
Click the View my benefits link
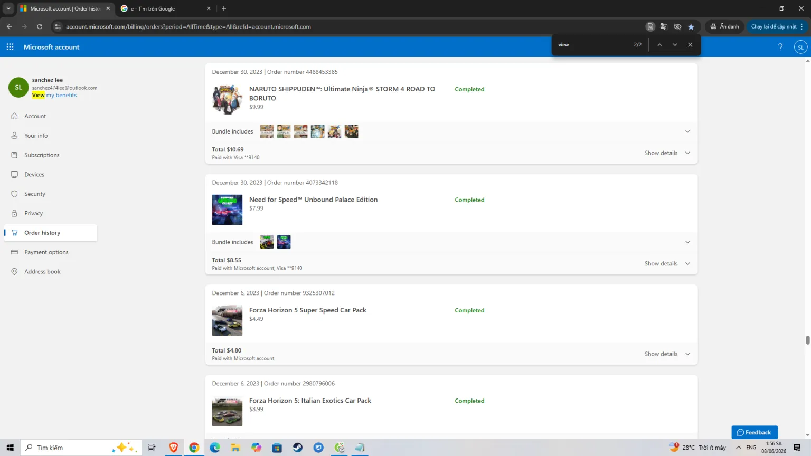coord(54,96)
